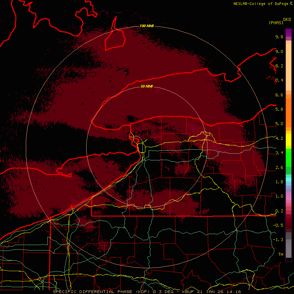Click the 1.0 value on the color scale
Viewport: 294px width, 294px height.
(279, 196)
